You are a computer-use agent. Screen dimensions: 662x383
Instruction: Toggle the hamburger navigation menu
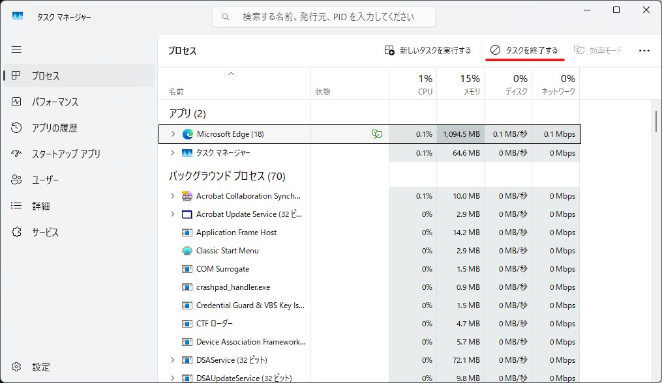(x=16, y=50)
